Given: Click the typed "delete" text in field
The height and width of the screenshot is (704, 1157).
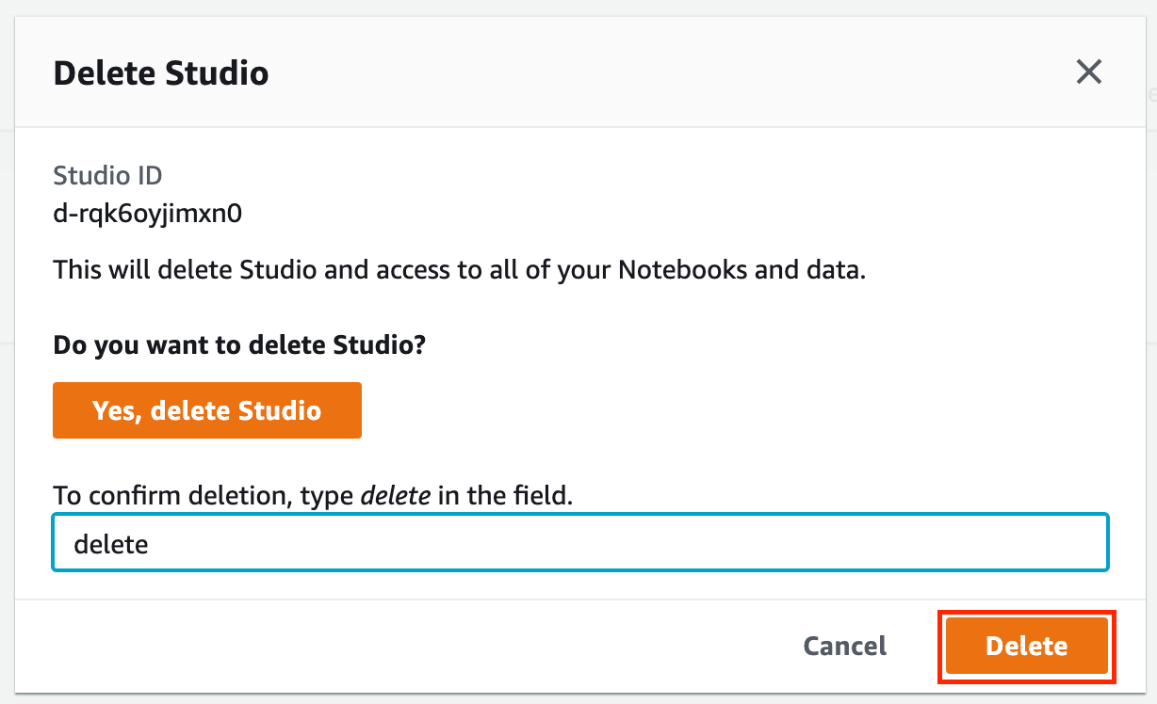Looking at the screenshot, I should [111, 544].
